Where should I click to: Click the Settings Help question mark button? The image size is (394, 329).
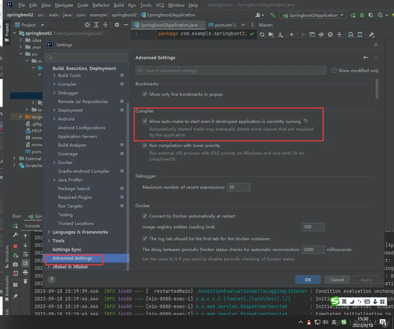coord(52,280)
